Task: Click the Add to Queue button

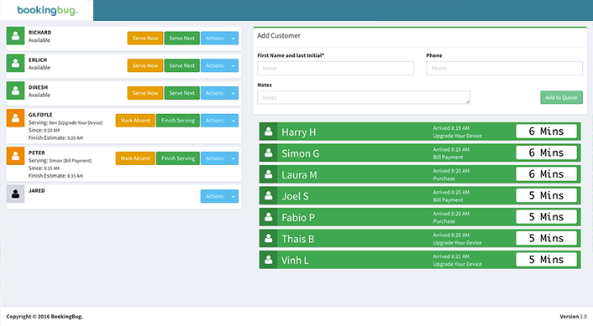Action: (561, 97)
